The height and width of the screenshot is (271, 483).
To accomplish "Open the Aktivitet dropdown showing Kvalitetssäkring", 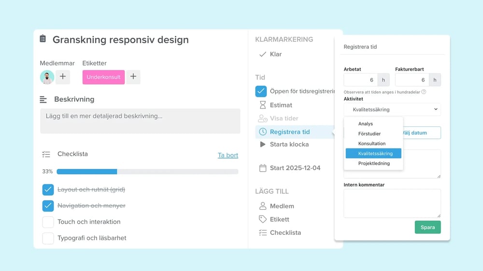I will click(392, 109).
